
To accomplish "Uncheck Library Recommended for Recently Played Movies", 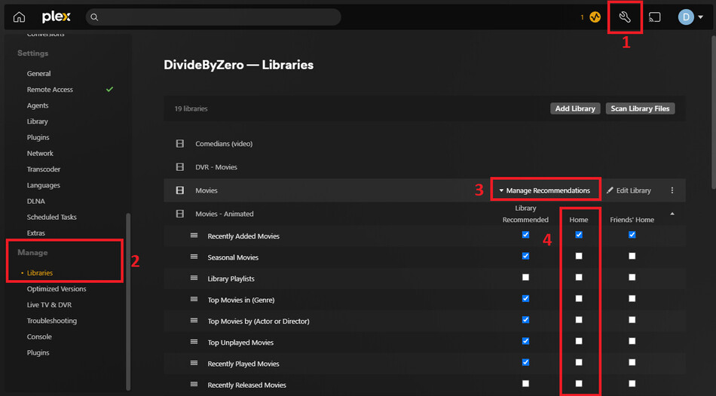I will [x=525, y=362].
